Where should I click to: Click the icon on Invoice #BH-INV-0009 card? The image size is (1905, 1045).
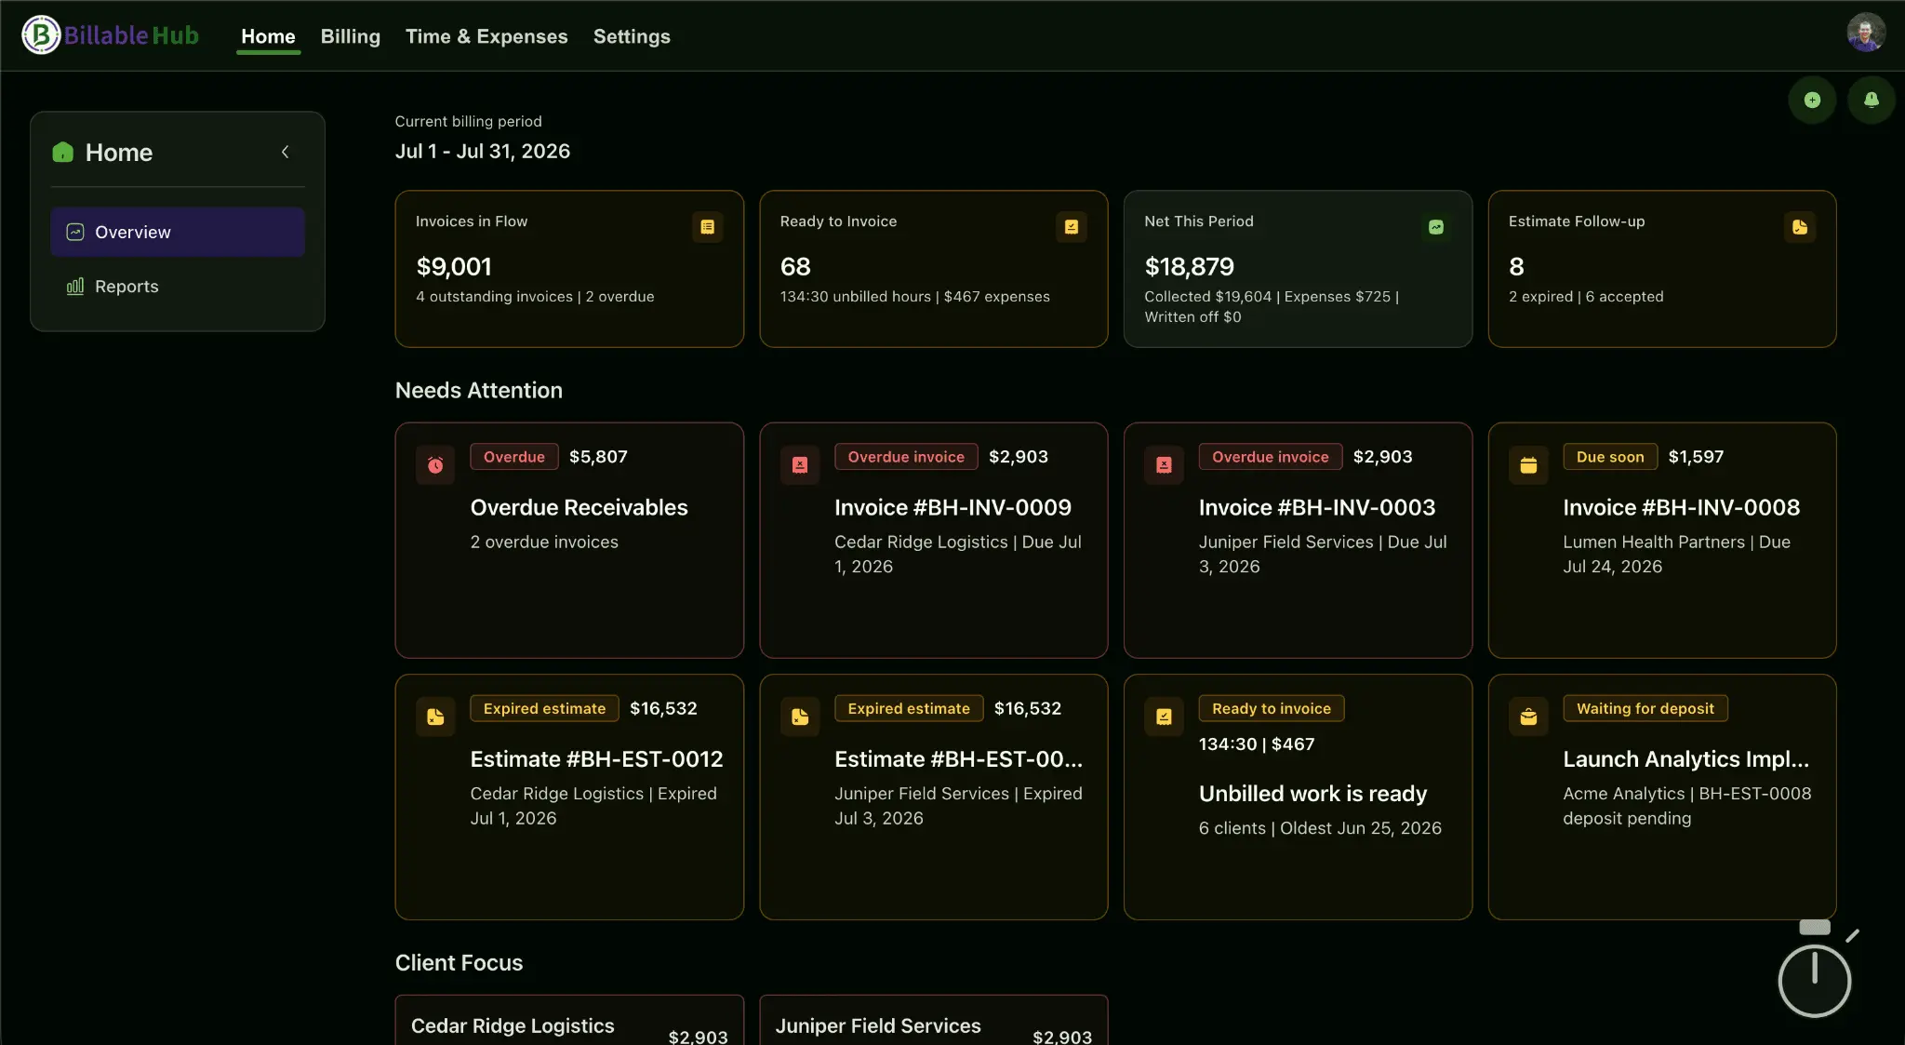click(x=800, y=465)
